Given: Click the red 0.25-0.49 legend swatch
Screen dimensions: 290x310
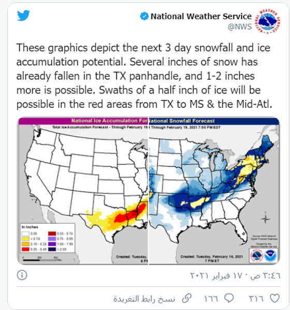Looking at the screenshot, I should [x=25, y=249].
